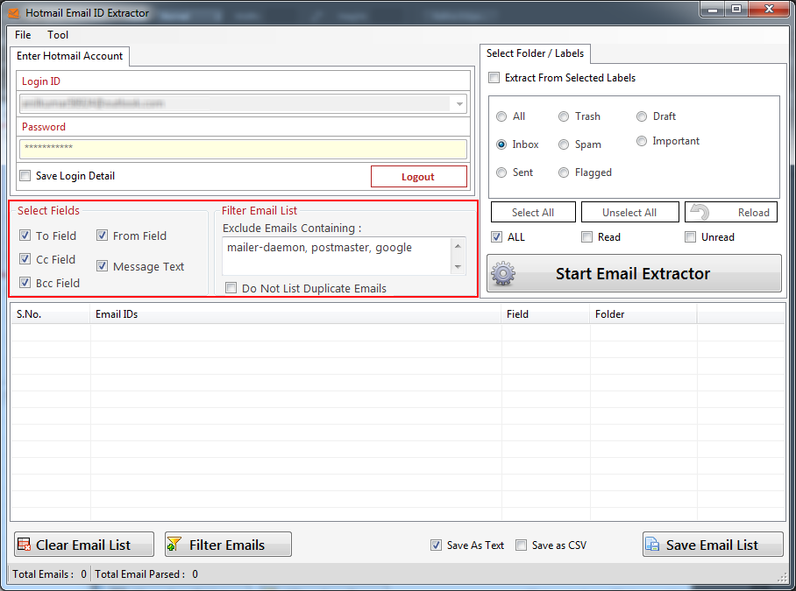Uncheck the Message Text checkbox
796x591 pixels.
[102, 265]
